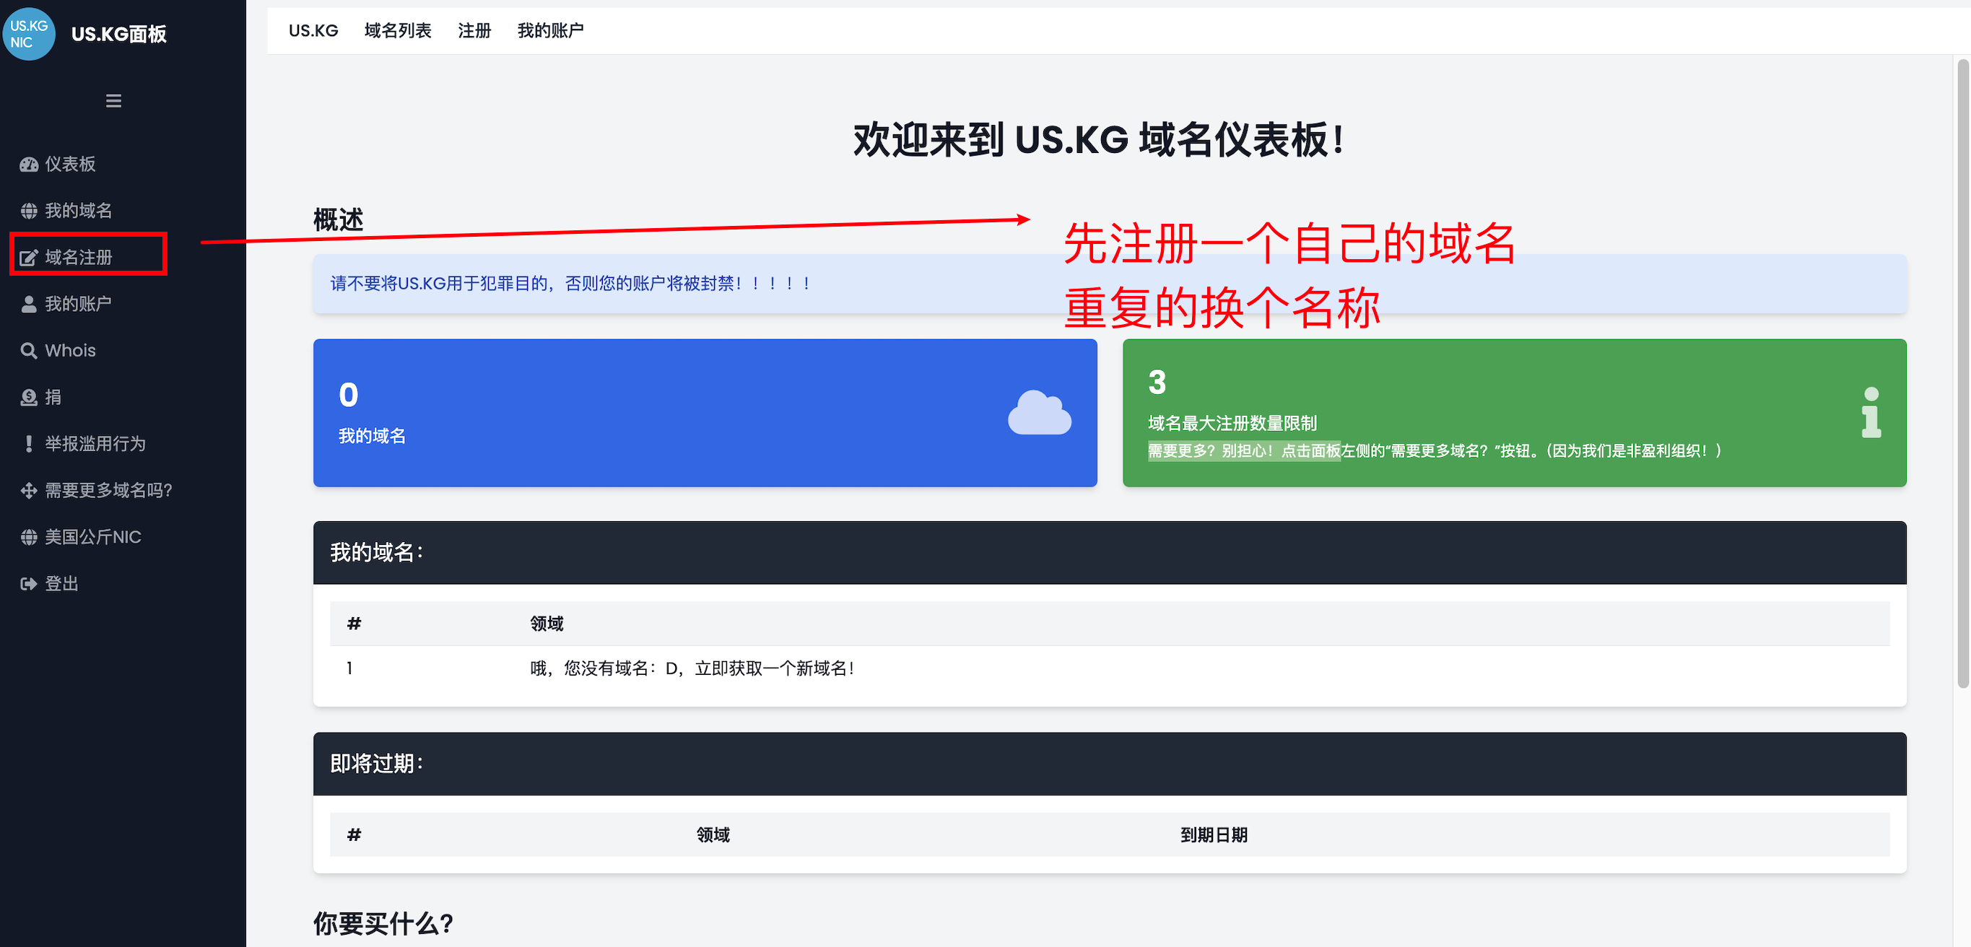Log out via 登出 label

coord(62,585)
